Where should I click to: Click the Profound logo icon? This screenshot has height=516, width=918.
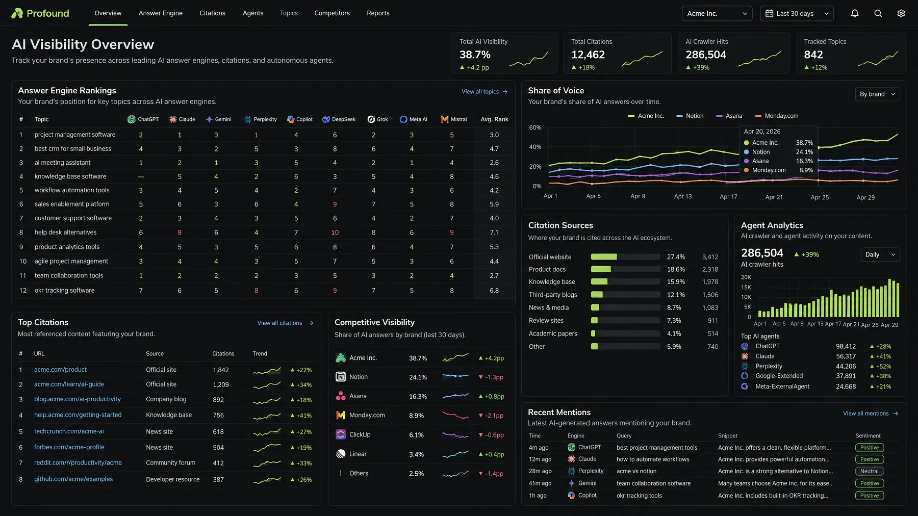[17, 13]
